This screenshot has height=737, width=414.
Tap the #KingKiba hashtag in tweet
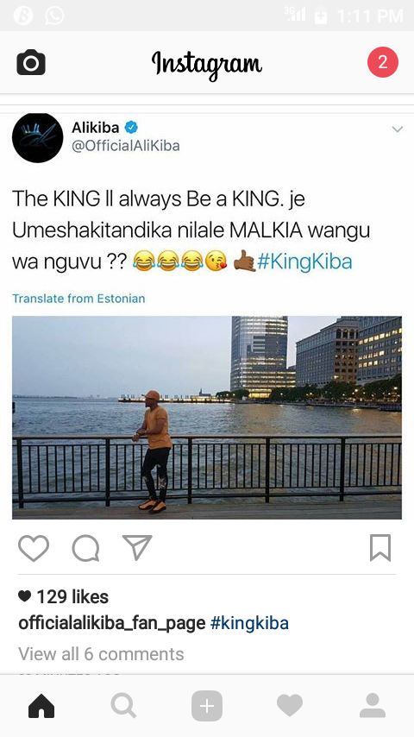click(x=304, y=261)
